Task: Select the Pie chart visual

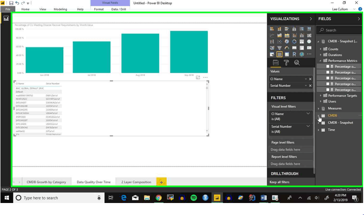Action: coord(287,42)
